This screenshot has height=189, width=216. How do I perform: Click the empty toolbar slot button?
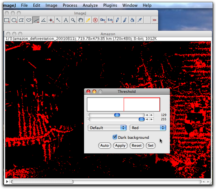pyautogui.click(x=147, y=20)
